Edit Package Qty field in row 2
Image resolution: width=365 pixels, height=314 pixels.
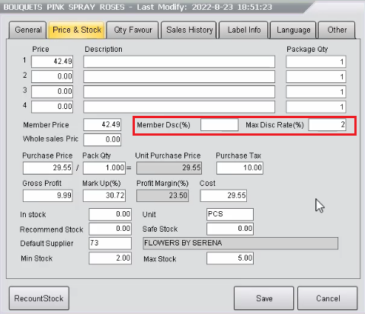[x=316, y=77]
